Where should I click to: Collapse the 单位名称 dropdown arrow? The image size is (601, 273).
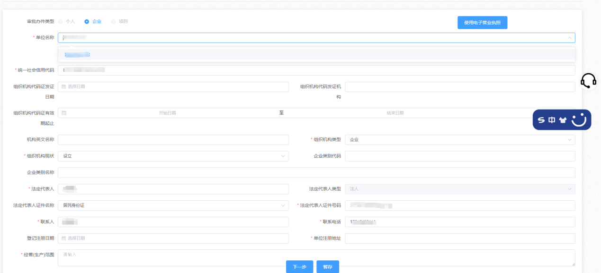(x=569, y=38)
